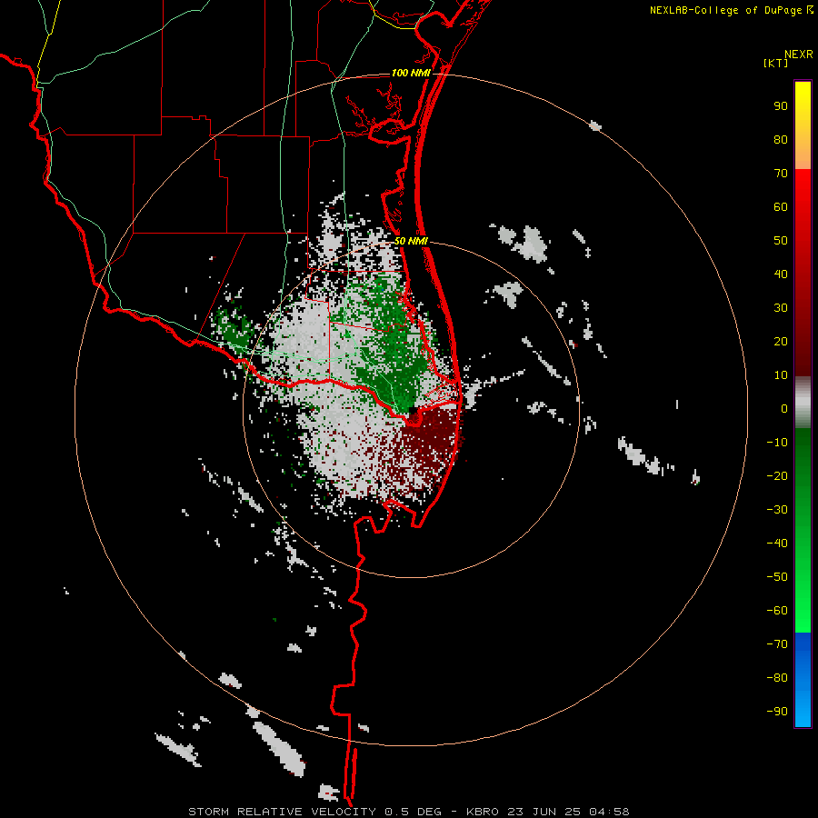818x818 pixels.
Task: Click the 40 knot scale value
Action: 781,274
